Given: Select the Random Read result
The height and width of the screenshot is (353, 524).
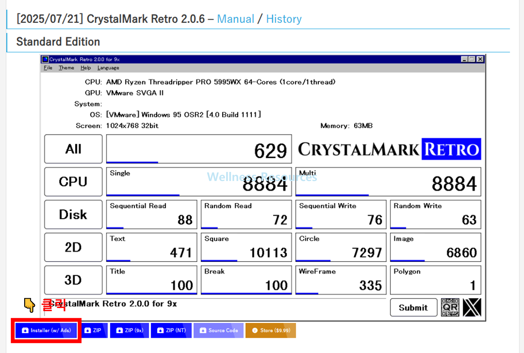Looking at the screenshot, I should point(246,215).
